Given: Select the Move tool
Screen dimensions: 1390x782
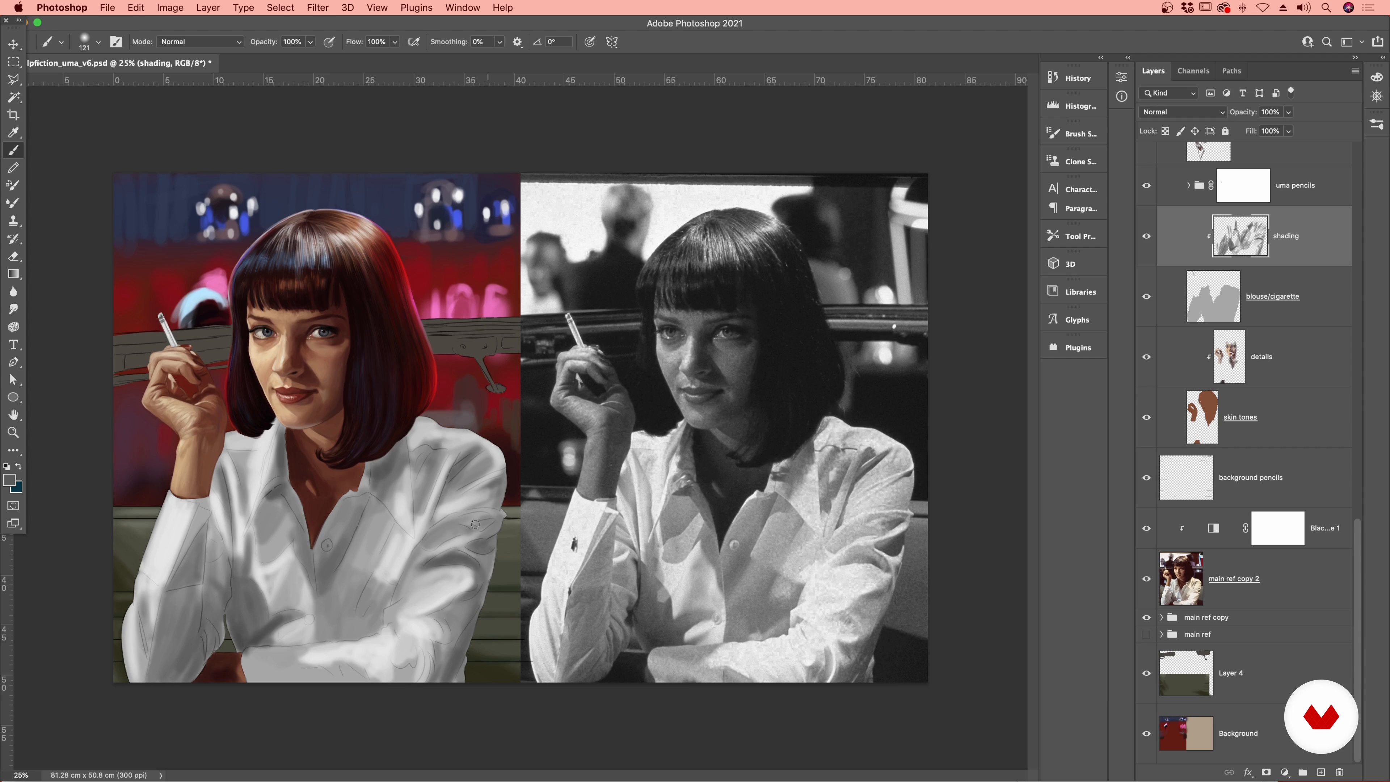Looking at the screenshot, I should tap(13, 44).
